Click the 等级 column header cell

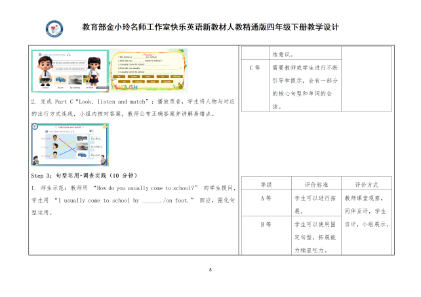[266, 185]
